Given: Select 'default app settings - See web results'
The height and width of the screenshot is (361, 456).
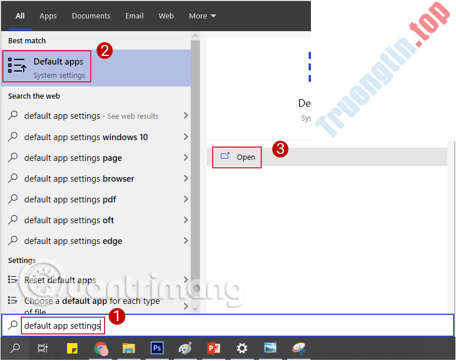Looking at the screenshot, I should point(96,116).
